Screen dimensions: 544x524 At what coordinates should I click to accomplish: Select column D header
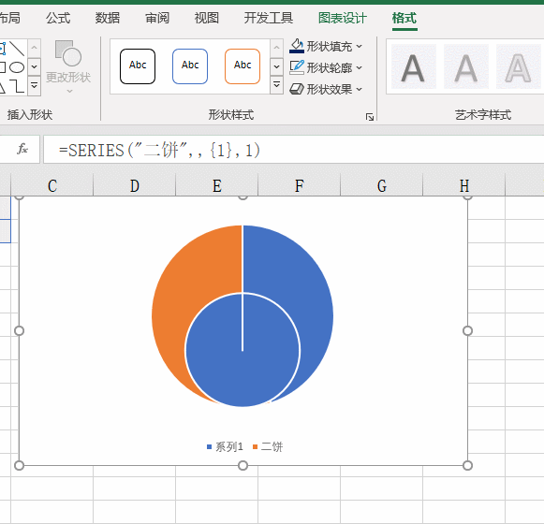pos(135,185)
